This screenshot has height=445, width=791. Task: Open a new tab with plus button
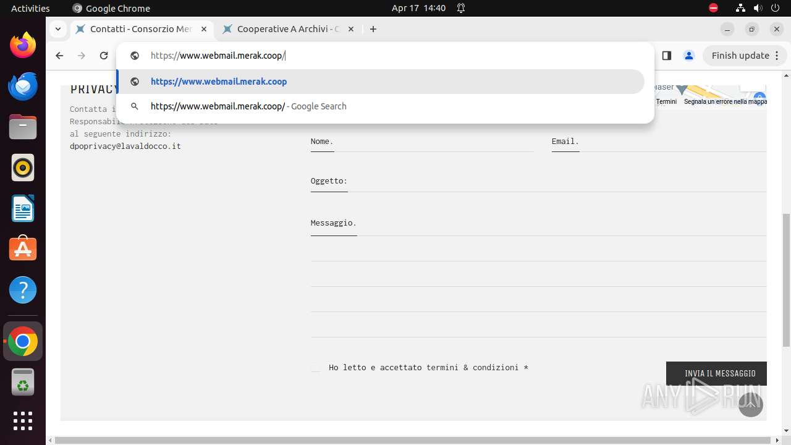coord(373,29)
